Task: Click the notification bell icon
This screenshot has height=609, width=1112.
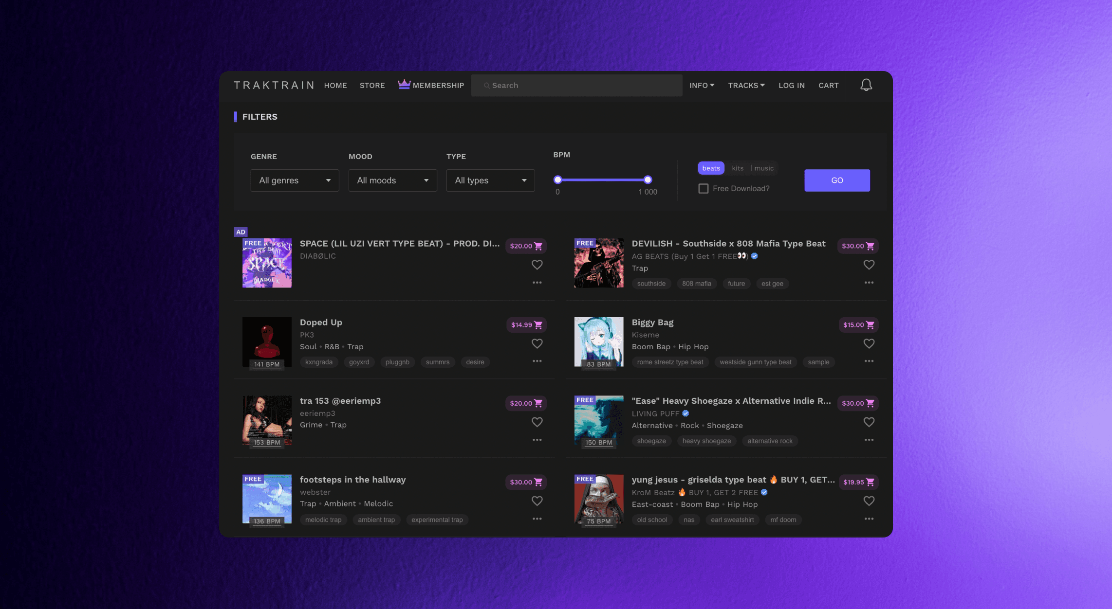Action: (x=866, y=85)
